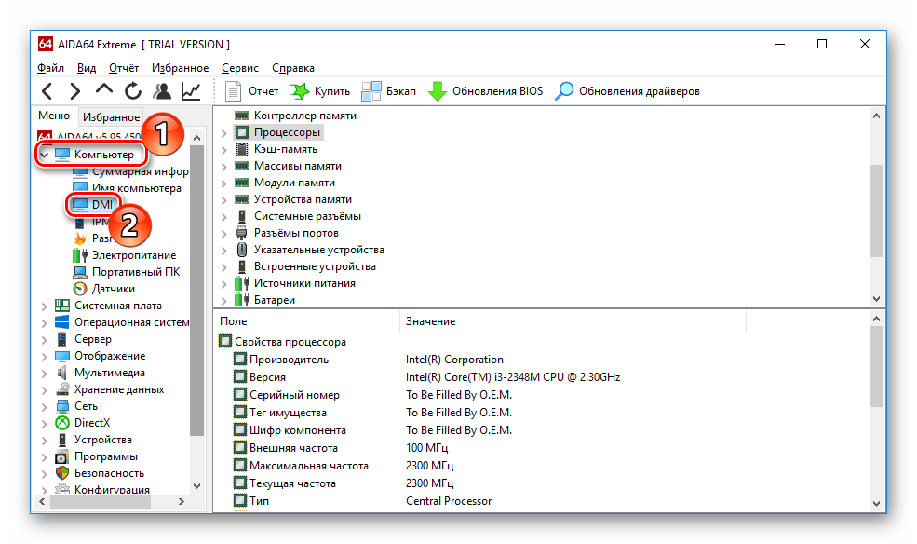917x544 pixels.
Task: Expand the Системная плата tree node
Action: coord(44,306)
